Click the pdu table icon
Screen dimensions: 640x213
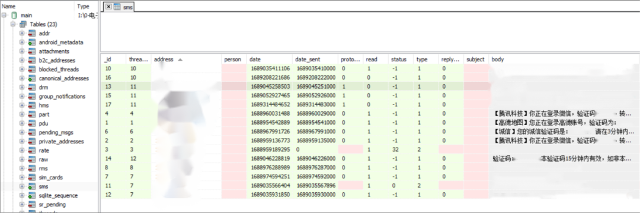pyautogui.click(x=32, y=123)
